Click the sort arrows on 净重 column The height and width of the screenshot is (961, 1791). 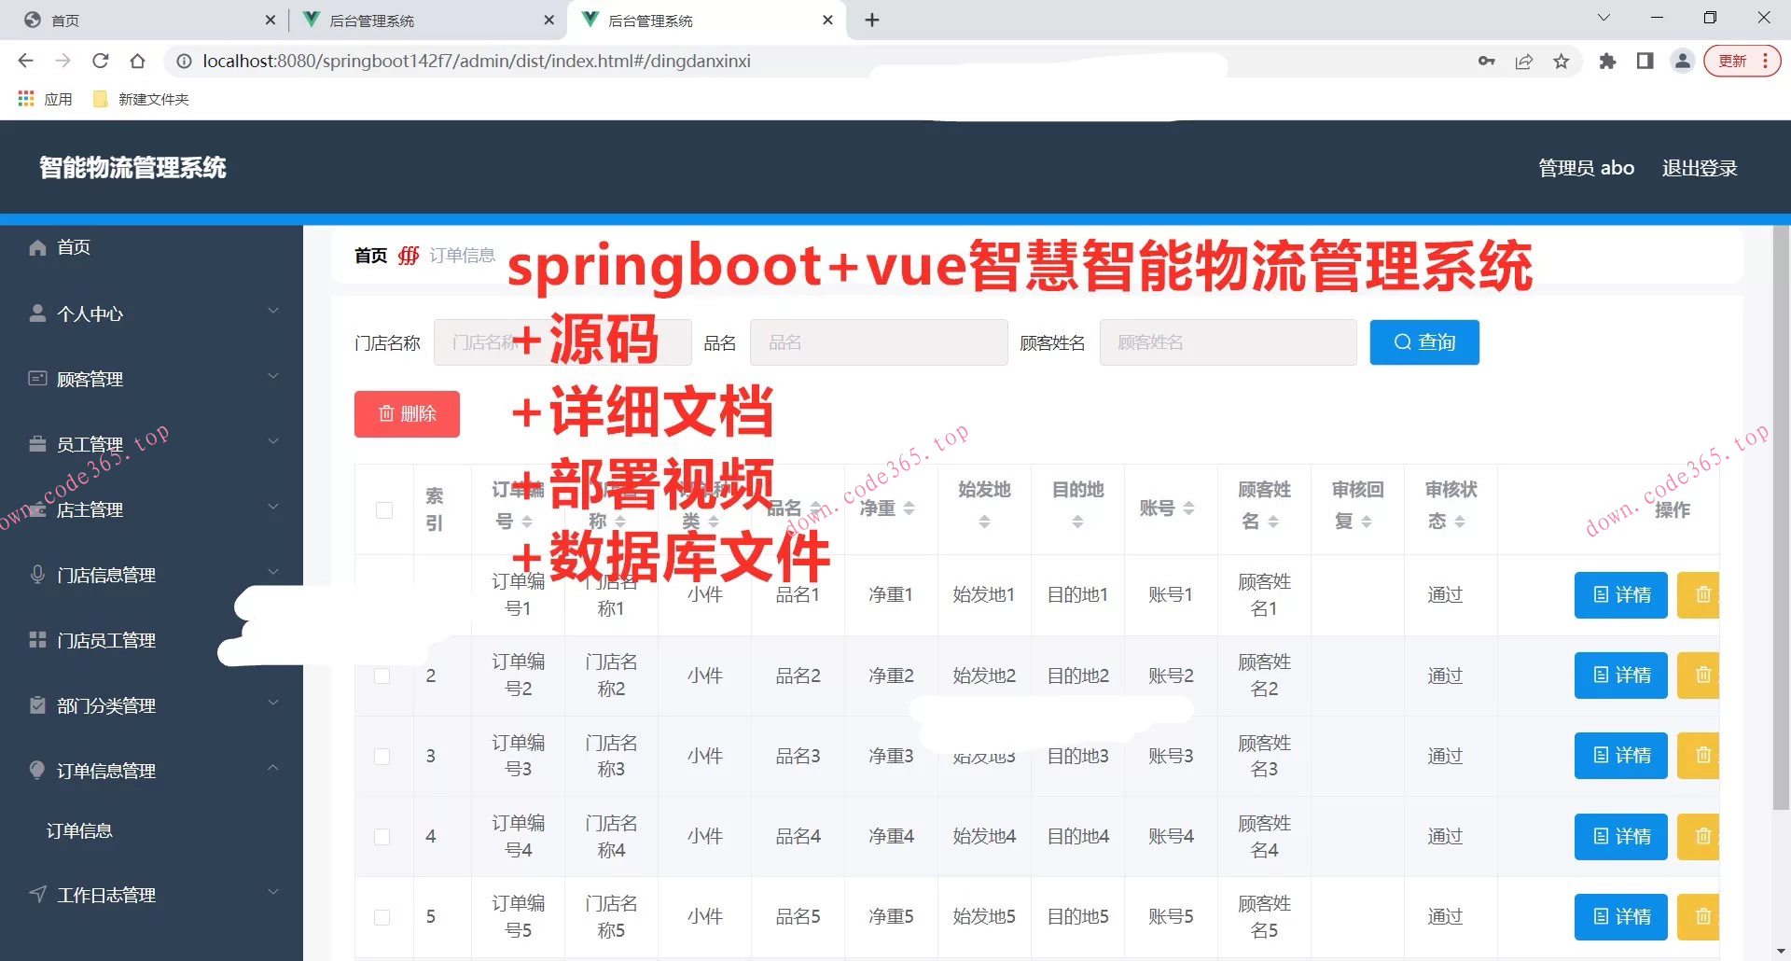[x=909, y=508]
